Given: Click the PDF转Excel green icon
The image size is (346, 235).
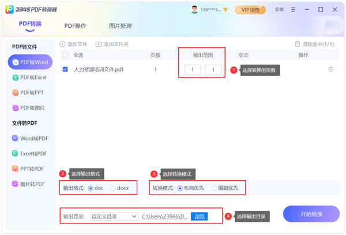Looking at the screenshot, I should click(x=15, y=77).
